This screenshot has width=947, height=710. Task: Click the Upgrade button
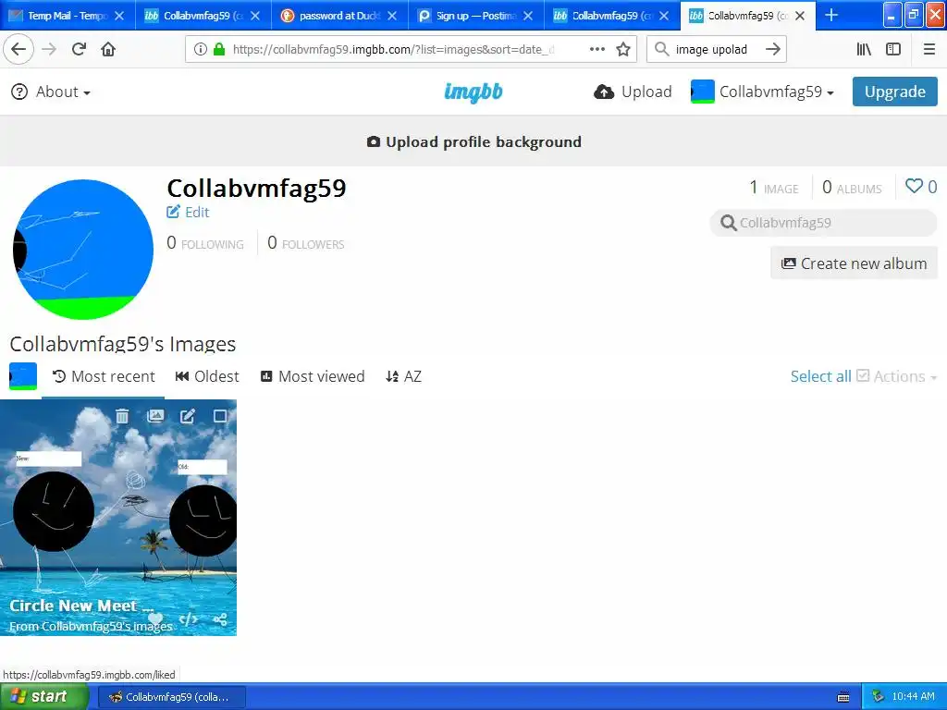(x=895, y=92)
